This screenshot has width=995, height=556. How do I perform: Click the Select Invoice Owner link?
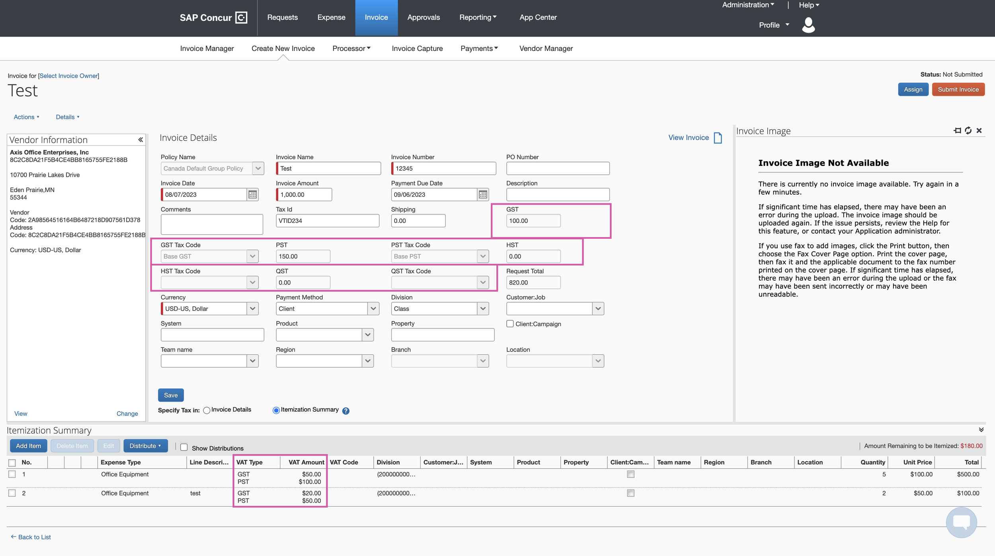click(x=68, y=76)
